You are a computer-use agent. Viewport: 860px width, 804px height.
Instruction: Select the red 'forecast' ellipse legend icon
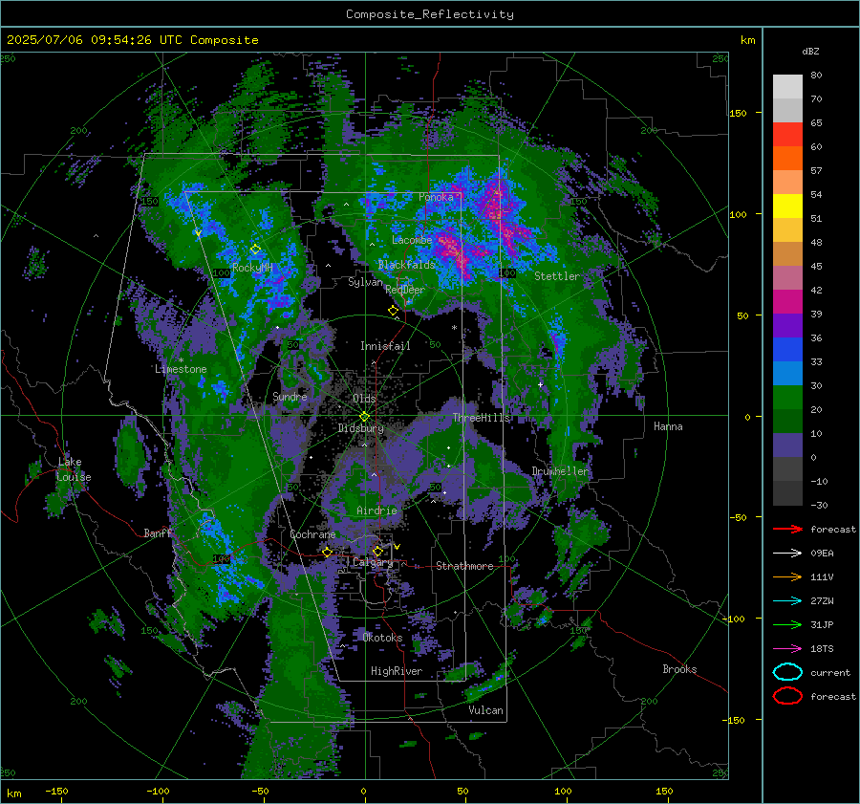(x=787, y=696)
